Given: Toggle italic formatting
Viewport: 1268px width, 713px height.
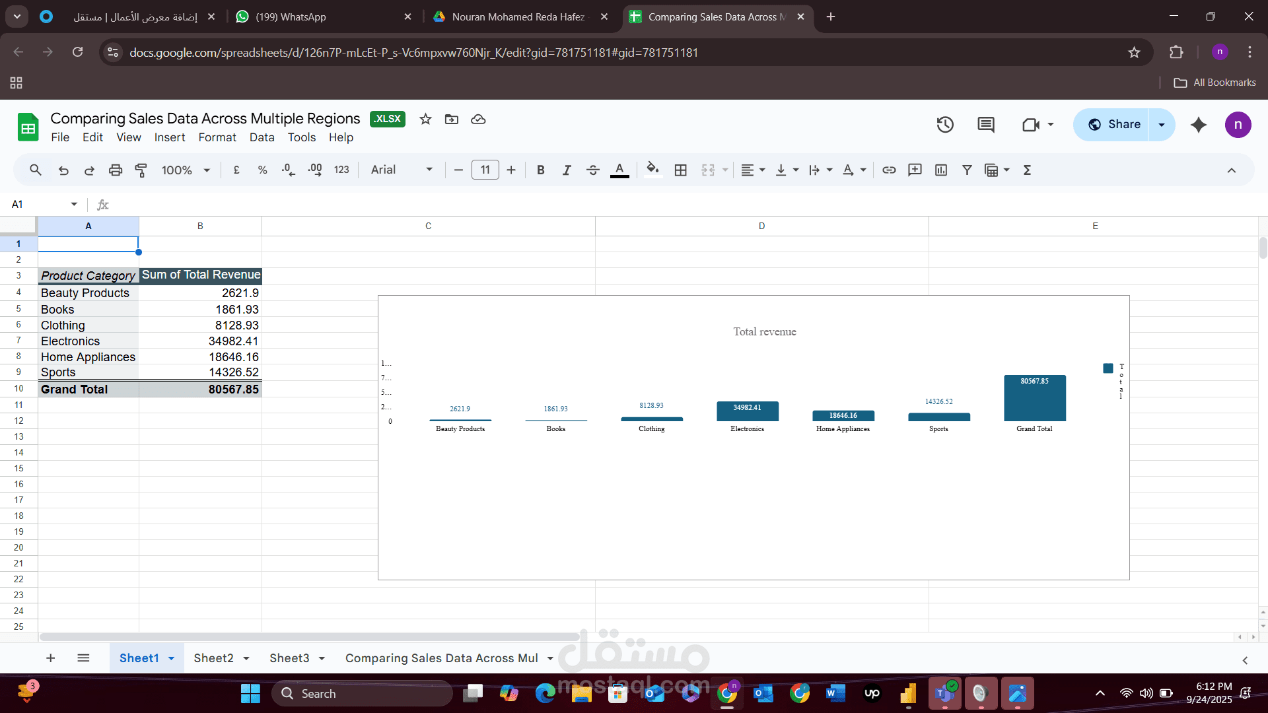Looking at the screenshot, I should click(567, 170).
